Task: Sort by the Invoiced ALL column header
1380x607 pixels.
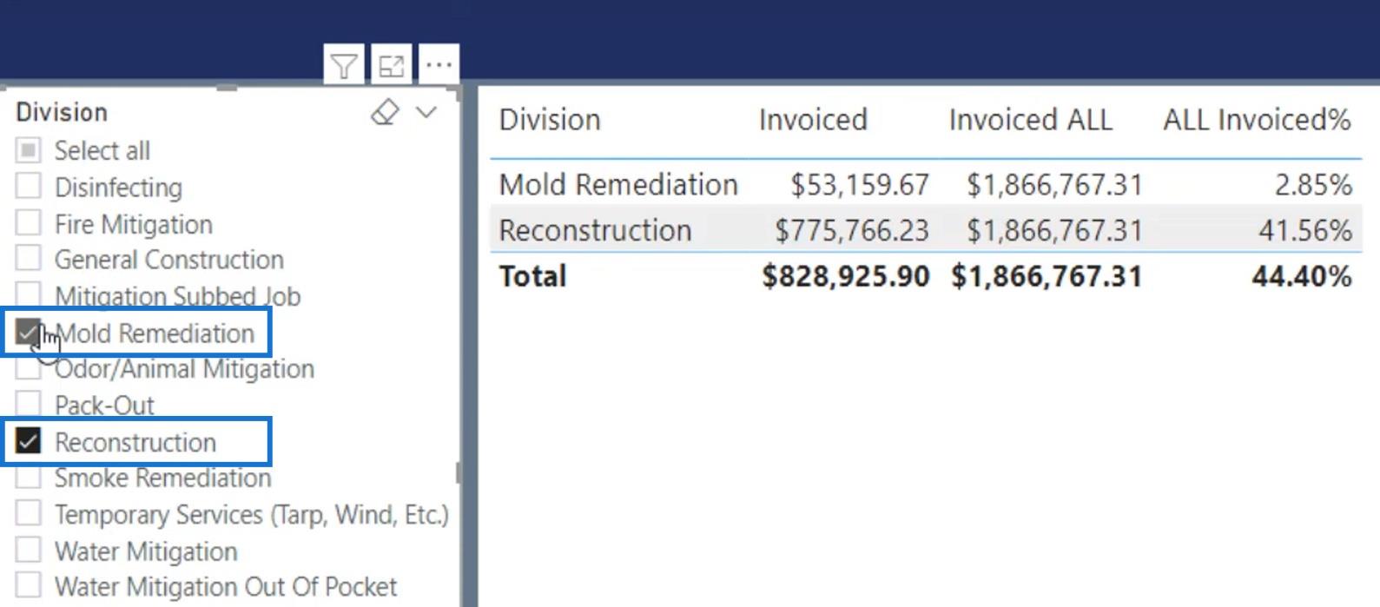Action: coord(1030,120)
